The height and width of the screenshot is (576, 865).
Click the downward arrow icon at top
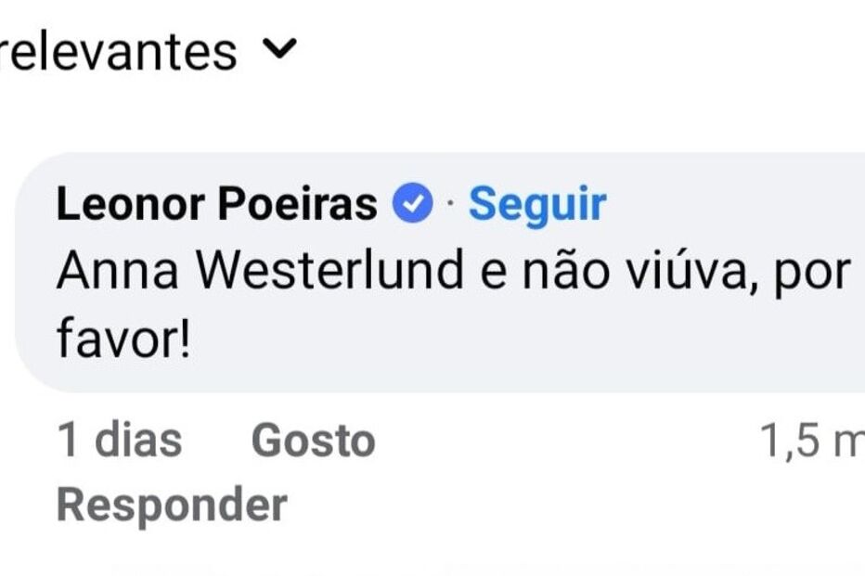[x=278, y=51]
